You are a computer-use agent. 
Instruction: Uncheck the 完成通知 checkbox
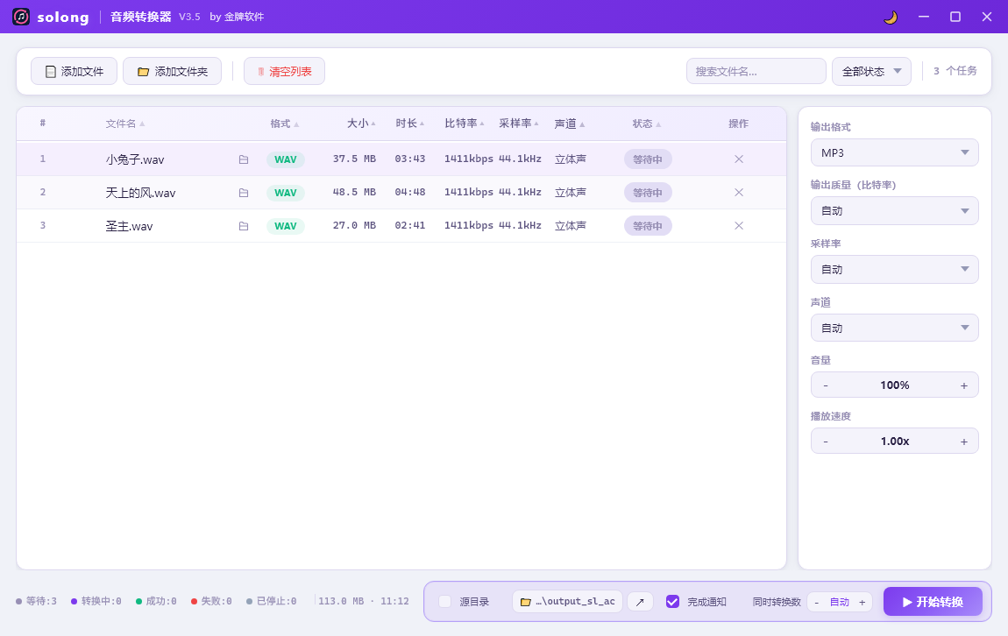coord(672,602)
